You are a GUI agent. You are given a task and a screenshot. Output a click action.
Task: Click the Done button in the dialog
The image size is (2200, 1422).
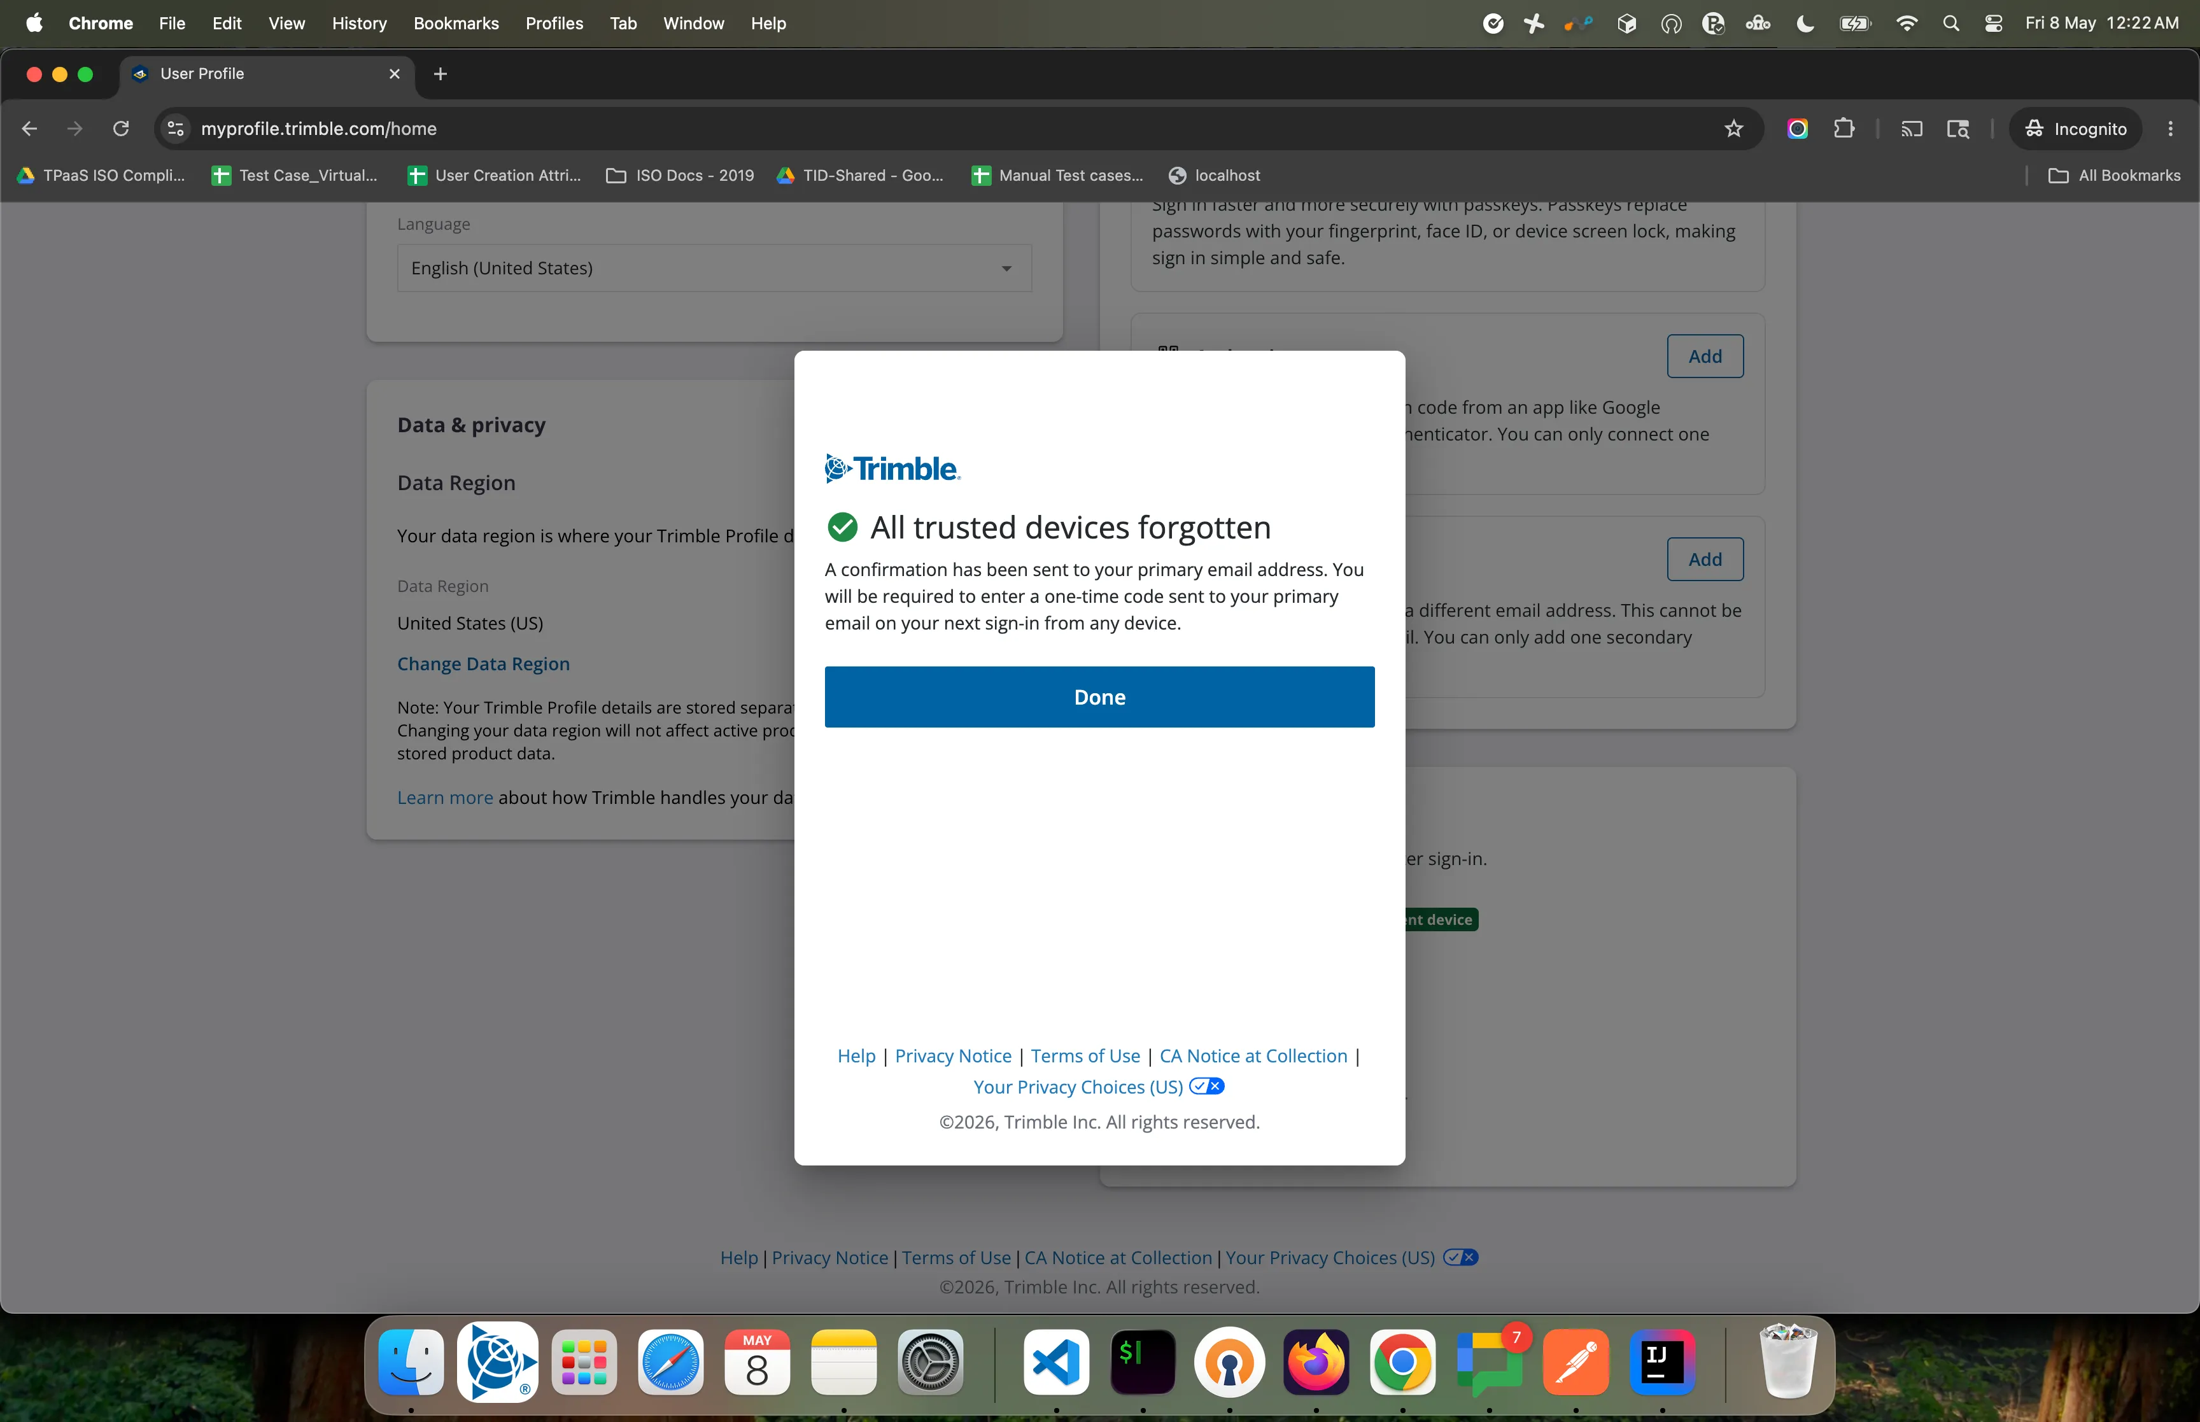tap(1099, 697)
